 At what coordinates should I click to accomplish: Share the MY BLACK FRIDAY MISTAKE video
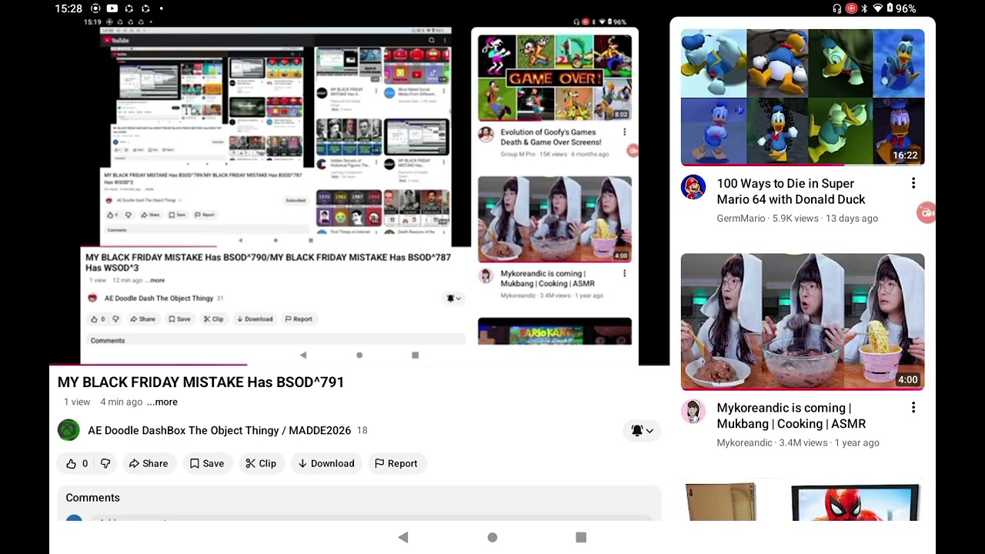tap(149, 463)
